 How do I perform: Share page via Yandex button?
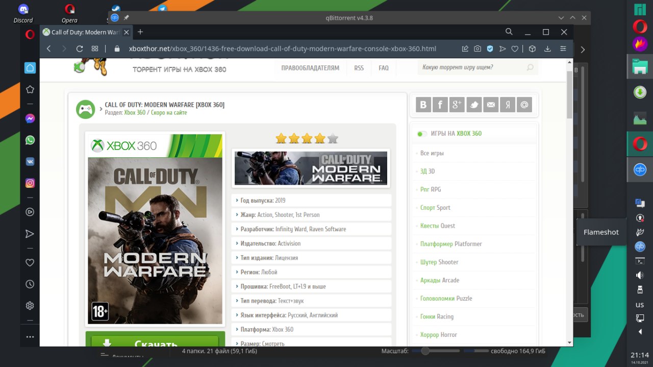pyautogui.click(x=508, y=105)
